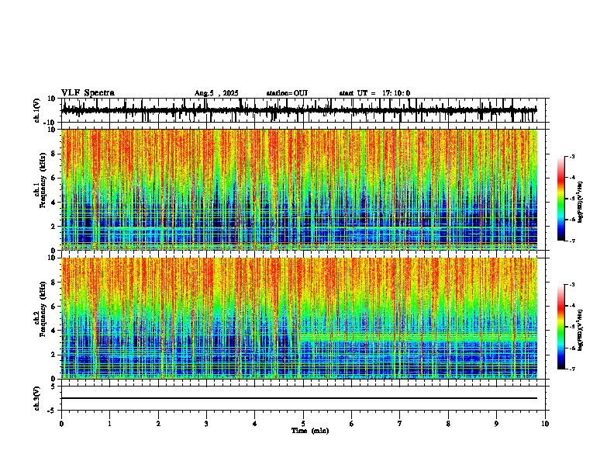Click the "6" kHz tick on ch.2 spectrogram
The height and width of the screenshot is (475, 614).
point(54,307)
